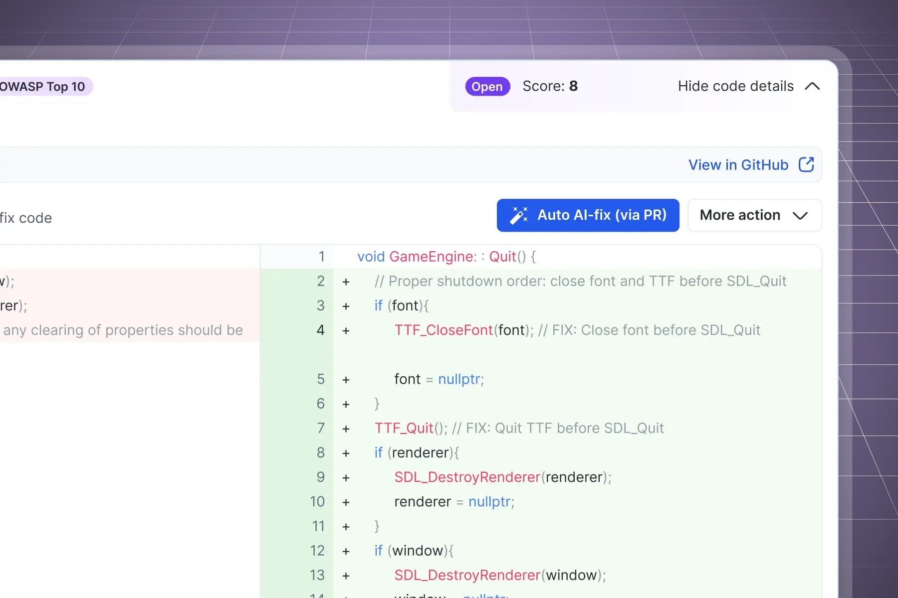This screenshot has width=898, height=598.
Task: Click the TTF_CloseFont call on line 4
Action: (x=443, y=330)
